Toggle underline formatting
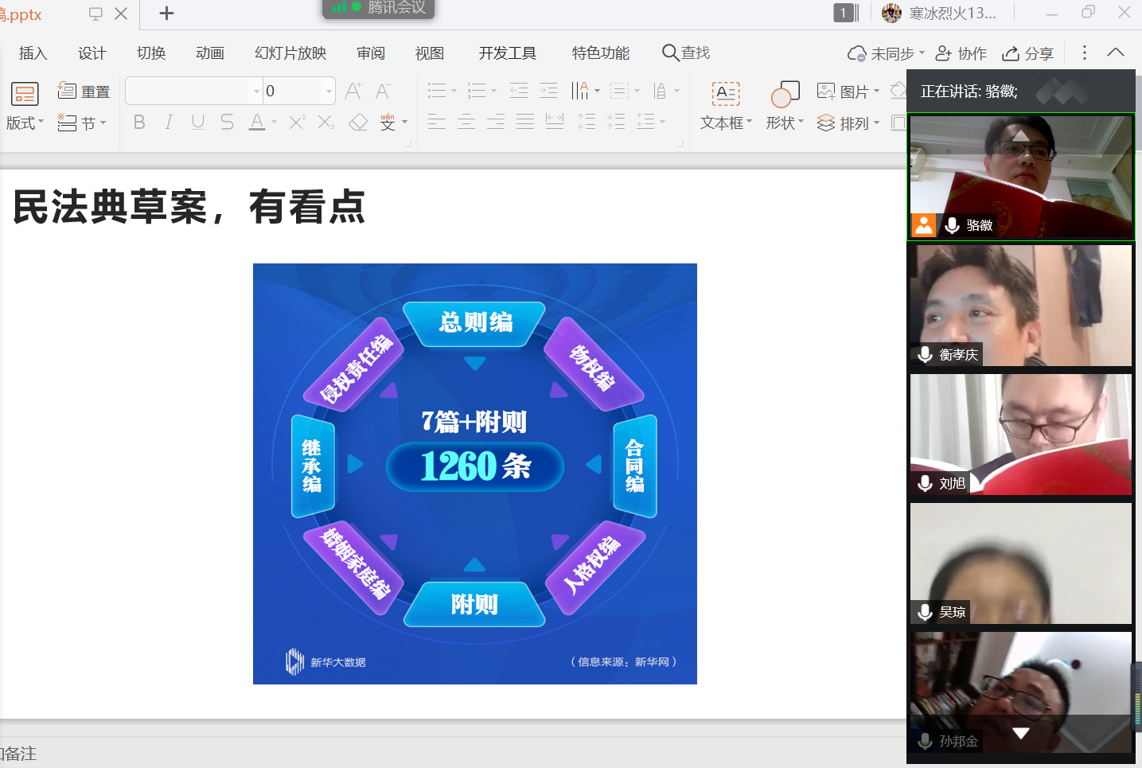The image size is (1142, 768). (x=198, y=122)
